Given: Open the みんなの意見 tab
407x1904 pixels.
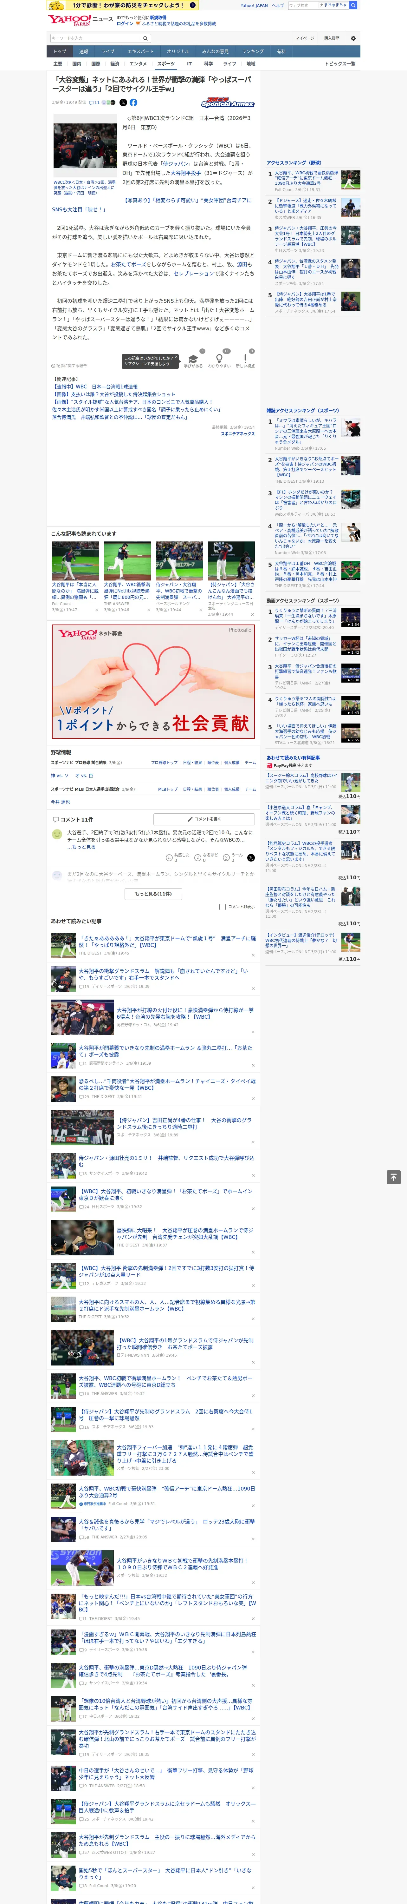Looking at the screenshot, I should [215, 52].
